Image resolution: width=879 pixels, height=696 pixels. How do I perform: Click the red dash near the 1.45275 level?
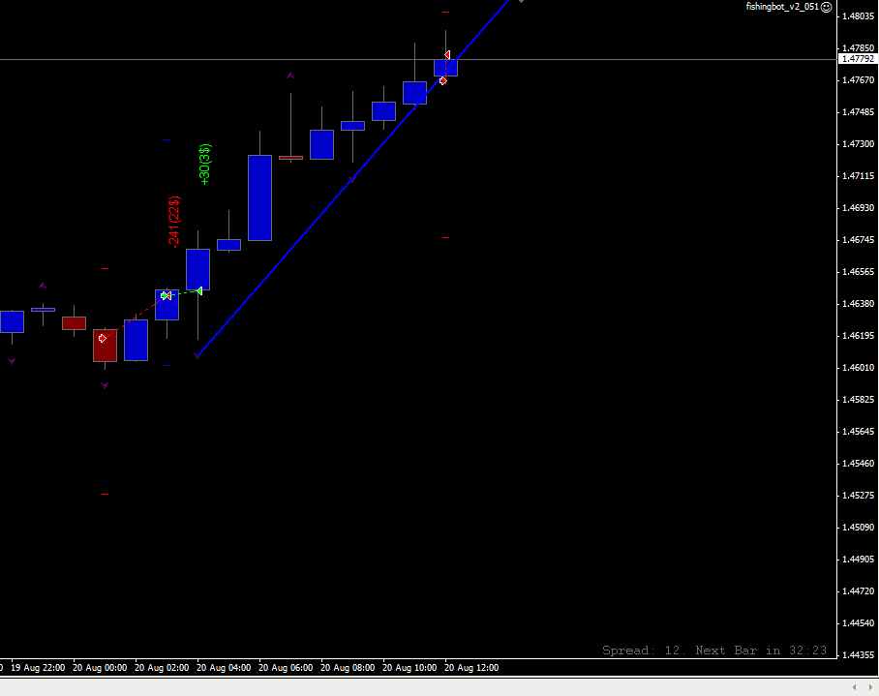pos(105,495)
